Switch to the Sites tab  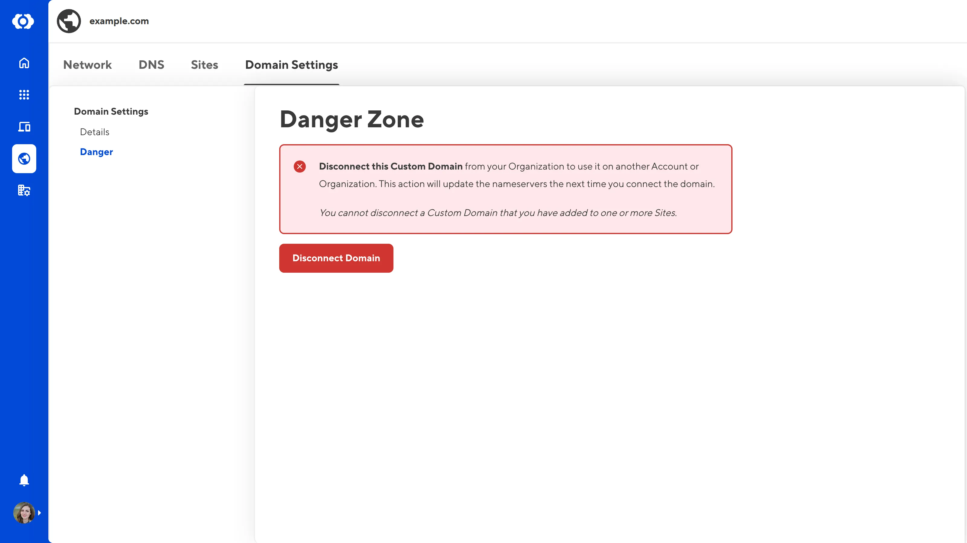click(205, 65)
